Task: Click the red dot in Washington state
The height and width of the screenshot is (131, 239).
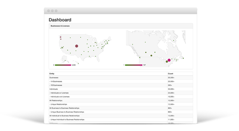Action: coord(61,37)
